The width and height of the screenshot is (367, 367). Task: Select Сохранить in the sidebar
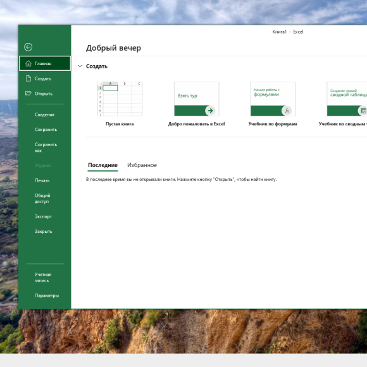(45, 130)
